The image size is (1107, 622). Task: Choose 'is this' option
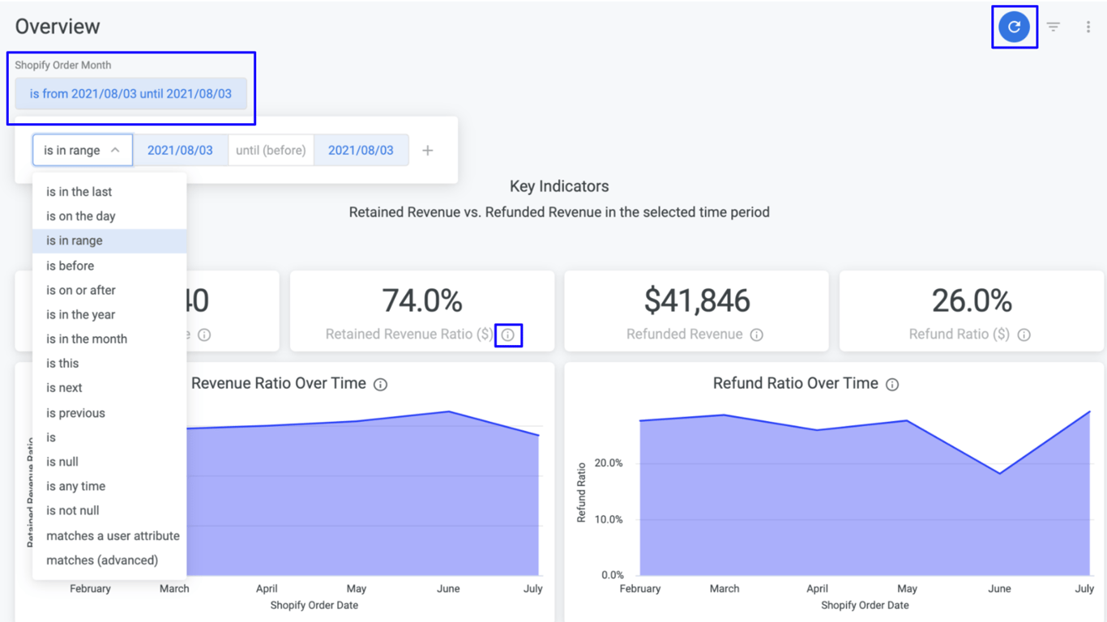109,364
